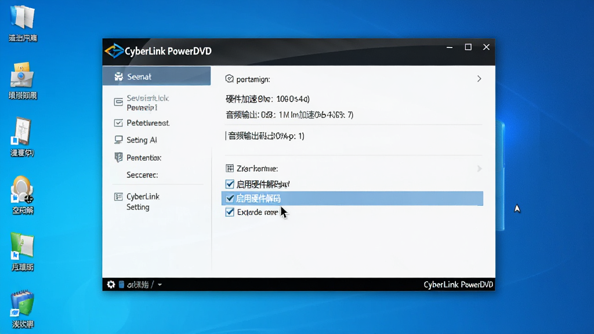Select the Seccerec sidebar entry
Screen dimensions: 594x334
[x=142, y=175]
